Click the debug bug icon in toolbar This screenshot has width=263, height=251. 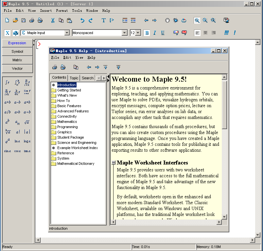pos(176,20)
